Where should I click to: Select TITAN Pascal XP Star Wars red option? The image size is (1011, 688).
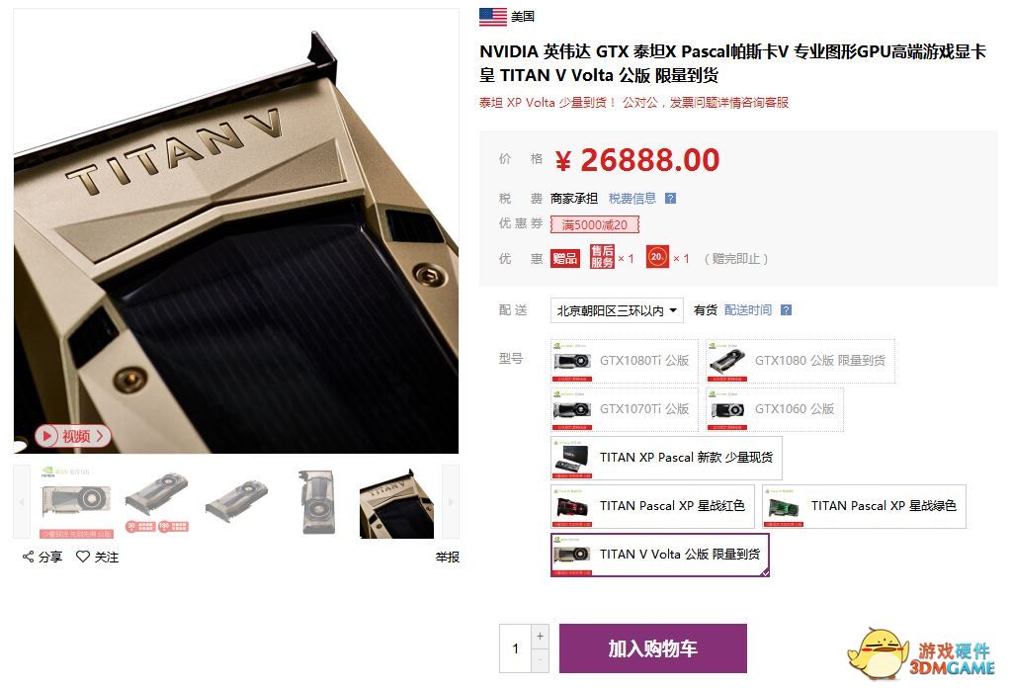point(652,506)
